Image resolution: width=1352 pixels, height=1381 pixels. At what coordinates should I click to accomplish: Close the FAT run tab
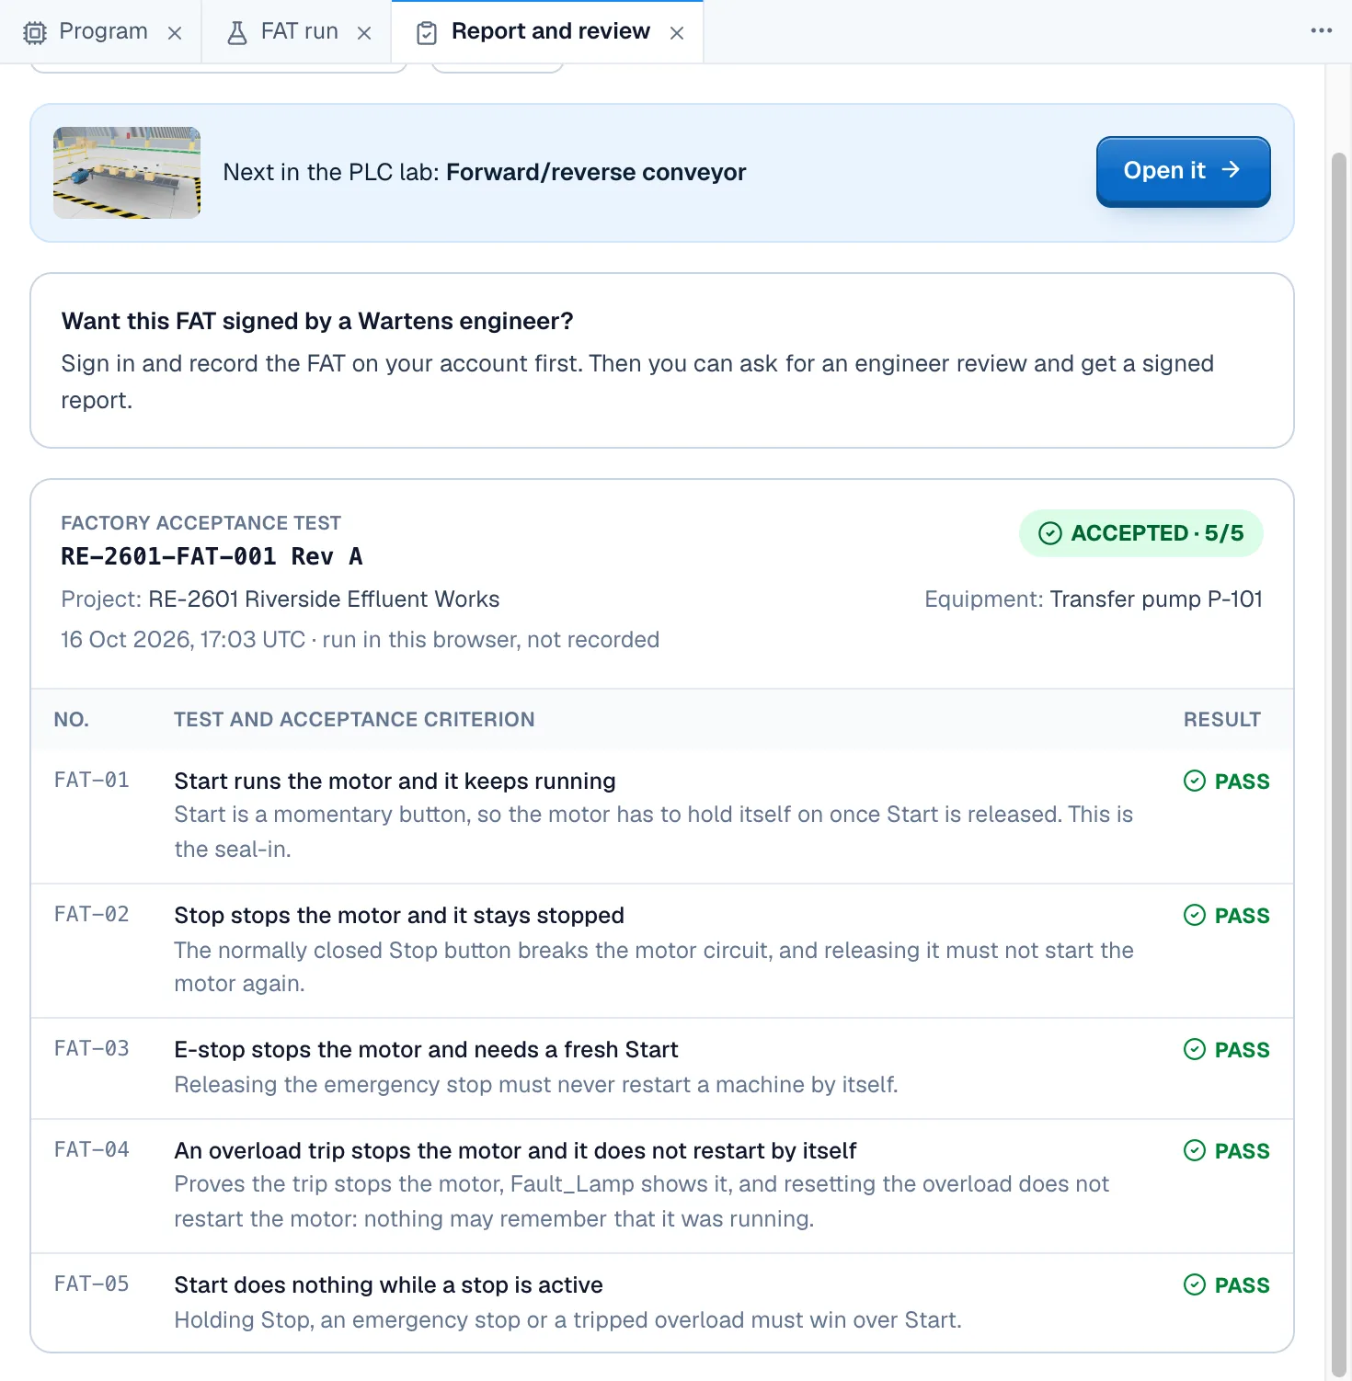(364, 33)
